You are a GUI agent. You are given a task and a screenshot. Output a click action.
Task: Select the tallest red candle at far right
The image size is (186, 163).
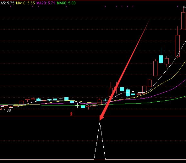183,19
